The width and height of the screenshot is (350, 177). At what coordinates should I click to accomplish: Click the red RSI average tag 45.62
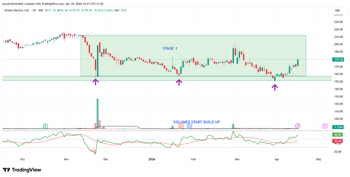point(337,141)
